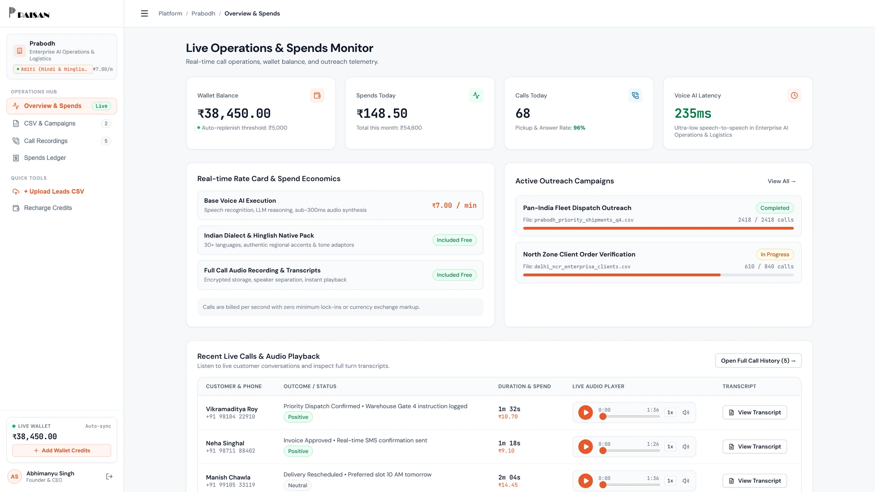Change playback speed 1x for Vikramaditya Roy
This screenshot has height=492, width=875.
tap(670, 413)
